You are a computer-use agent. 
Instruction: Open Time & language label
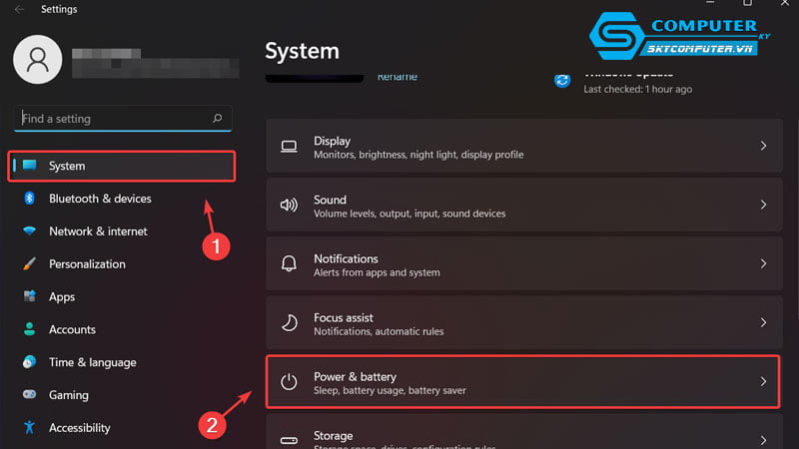click(x=92, y=362)
